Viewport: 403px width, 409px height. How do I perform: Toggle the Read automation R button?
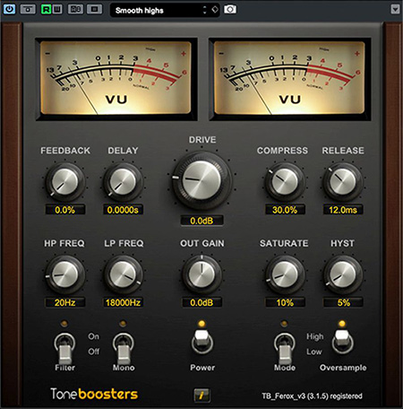[x=46, y=9]
